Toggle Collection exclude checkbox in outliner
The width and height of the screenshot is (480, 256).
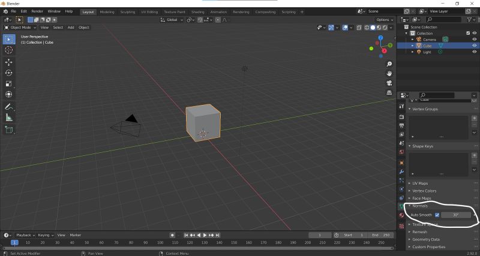click(x=468, y=34)
